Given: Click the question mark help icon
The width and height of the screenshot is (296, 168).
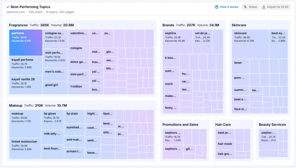Looking at the screenshot, I should [217, 7].
